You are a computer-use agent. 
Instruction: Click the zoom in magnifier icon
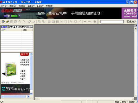tap(20, 22)
